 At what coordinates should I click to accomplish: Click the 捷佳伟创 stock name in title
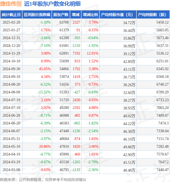11,4
